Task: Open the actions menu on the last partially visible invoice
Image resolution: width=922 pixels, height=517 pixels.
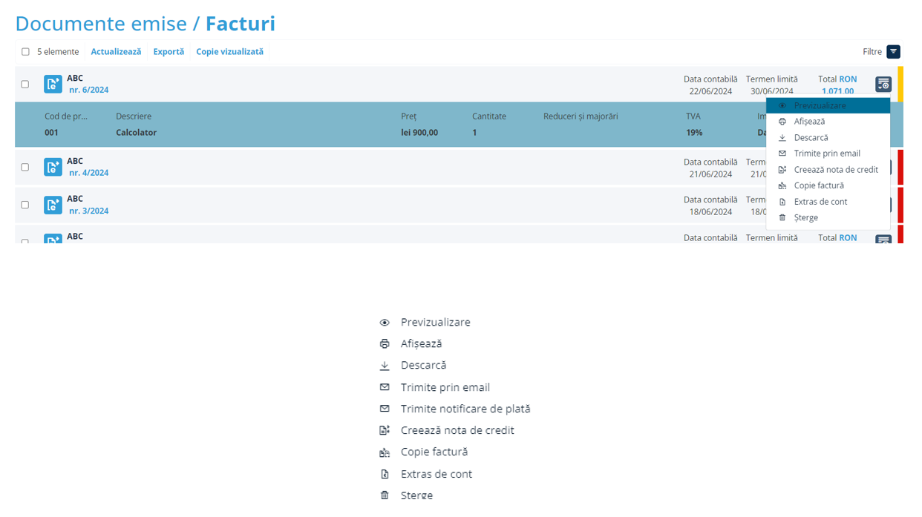Action: [x=883, y=240]
